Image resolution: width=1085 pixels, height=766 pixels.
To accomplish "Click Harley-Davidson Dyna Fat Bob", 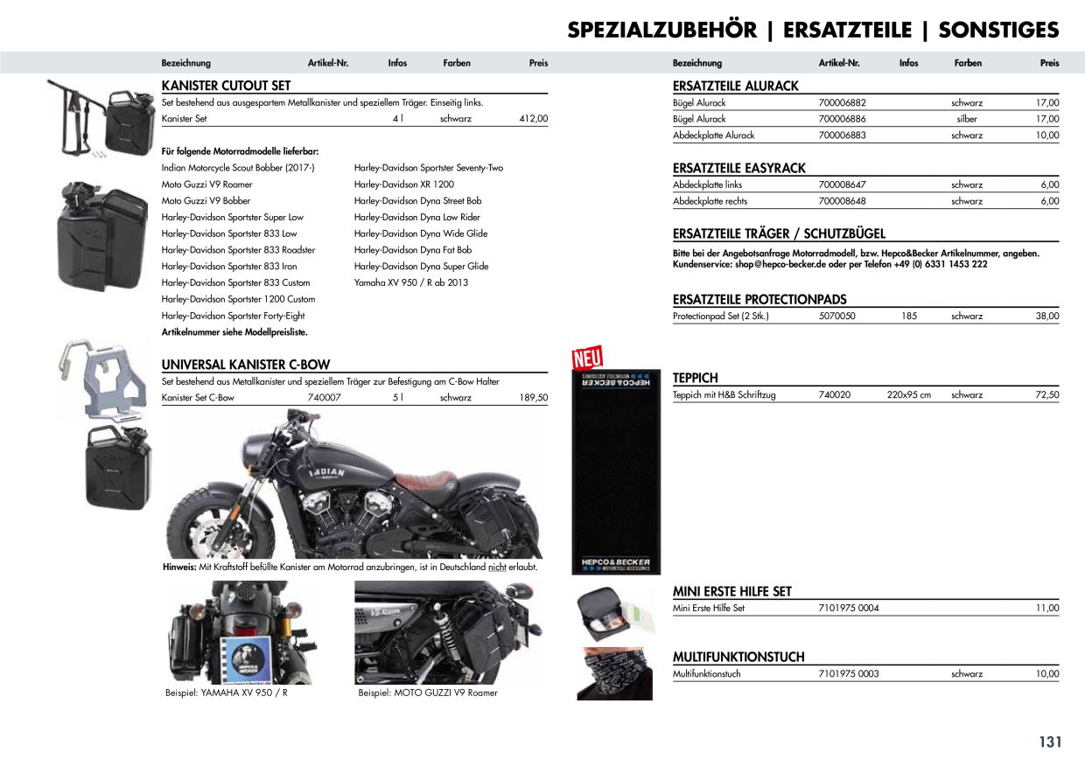I will click(413, 250).
